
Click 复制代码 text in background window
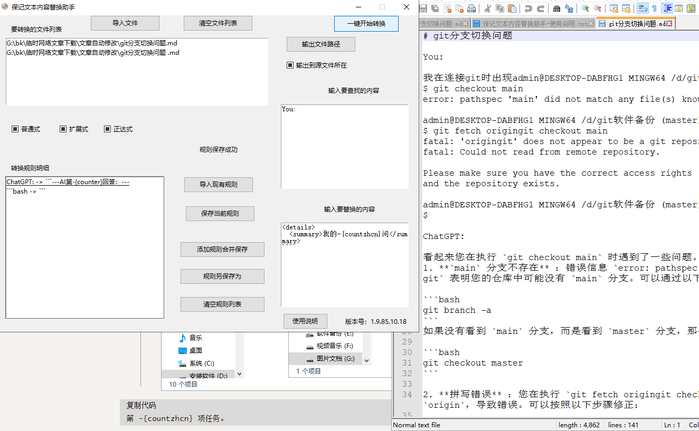click(141, 406)
